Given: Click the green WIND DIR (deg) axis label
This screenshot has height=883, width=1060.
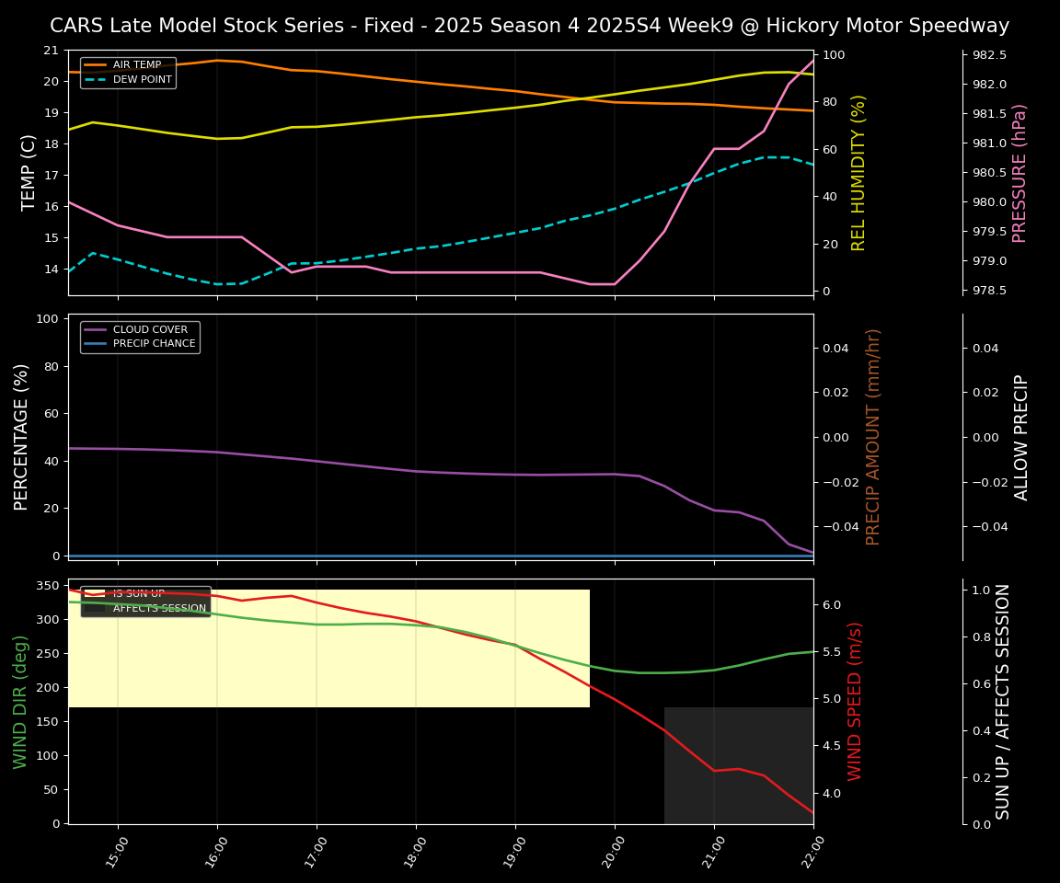Looking at the screenshot, I should pos(20,701).
